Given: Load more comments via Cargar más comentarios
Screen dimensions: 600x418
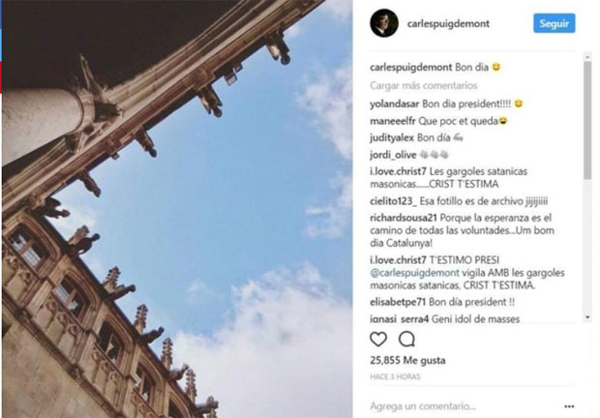Looking at the screenshot, I should [x=423, y=85].
